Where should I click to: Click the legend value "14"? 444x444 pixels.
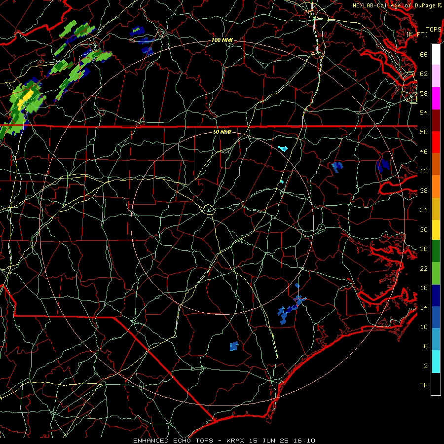(x=424, y=307)
